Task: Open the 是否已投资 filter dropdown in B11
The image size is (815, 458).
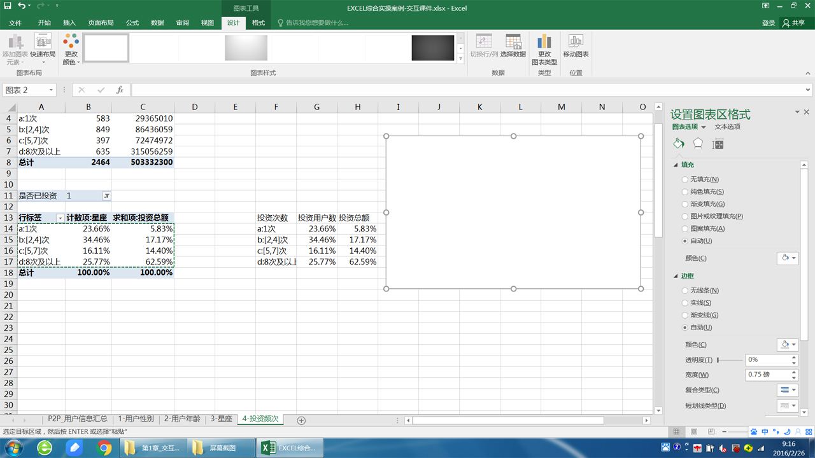Action: pyautogui.click(x=106, y=196)
